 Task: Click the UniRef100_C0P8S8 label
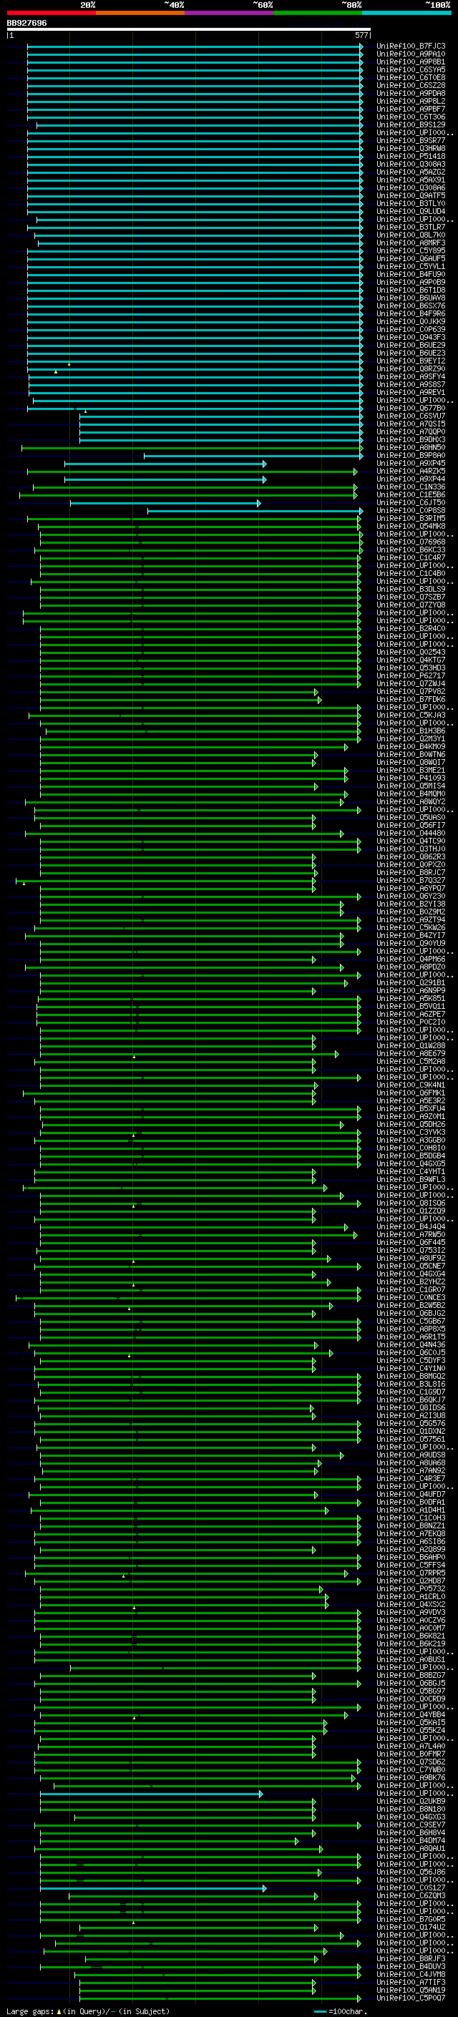pyautogui.click(x=410, y=511)
